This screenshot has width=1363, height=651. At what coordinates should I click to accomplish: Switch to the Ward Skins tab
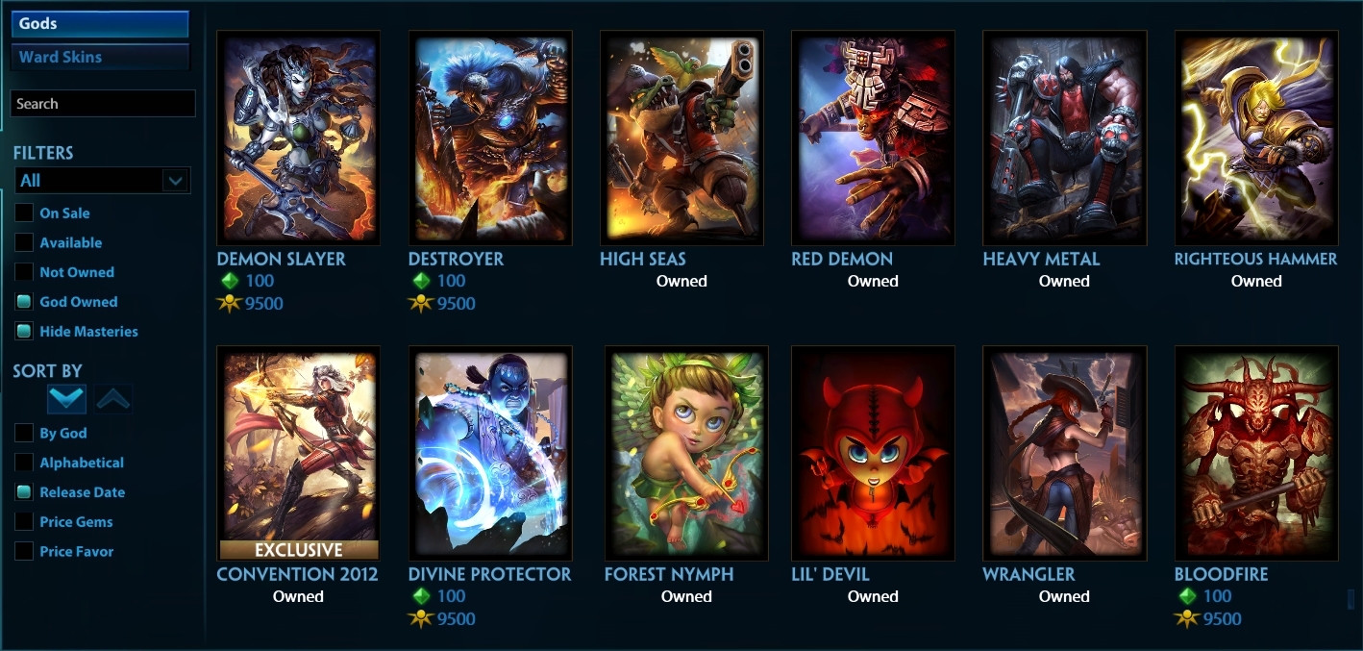pyautogui.click(x=100, y=58)
